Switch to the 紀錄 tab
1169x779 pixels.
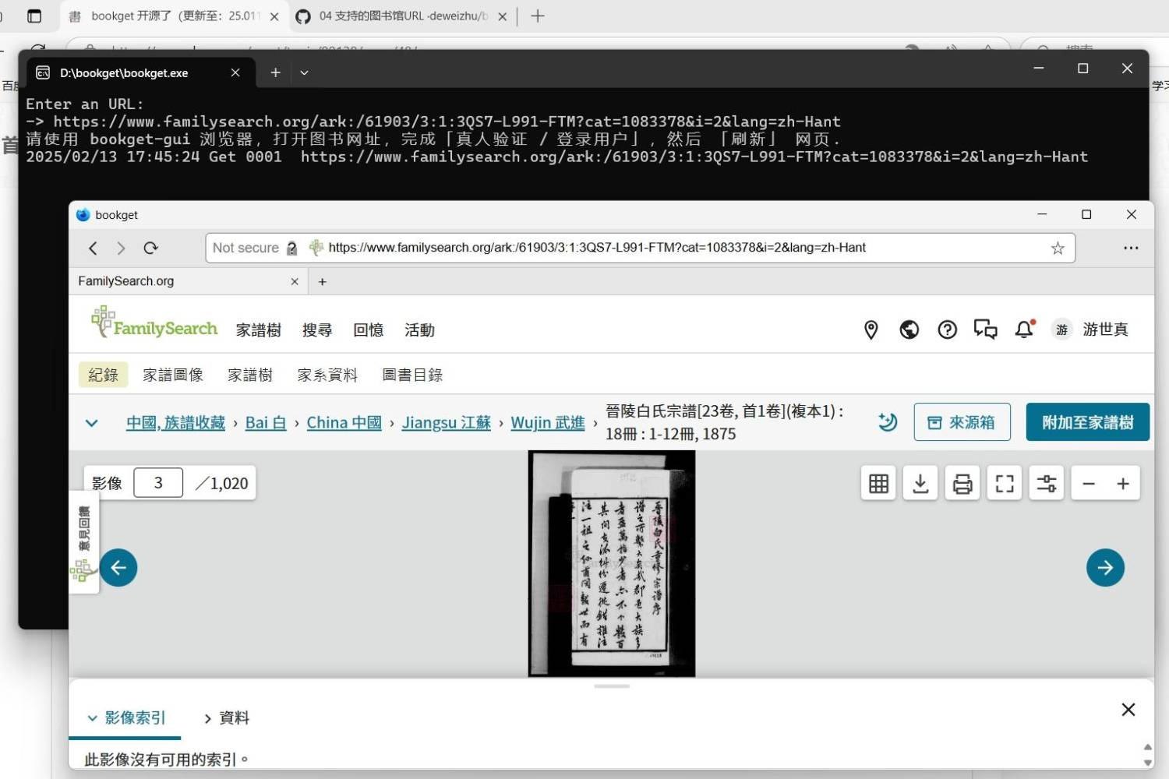click(102, 375)
